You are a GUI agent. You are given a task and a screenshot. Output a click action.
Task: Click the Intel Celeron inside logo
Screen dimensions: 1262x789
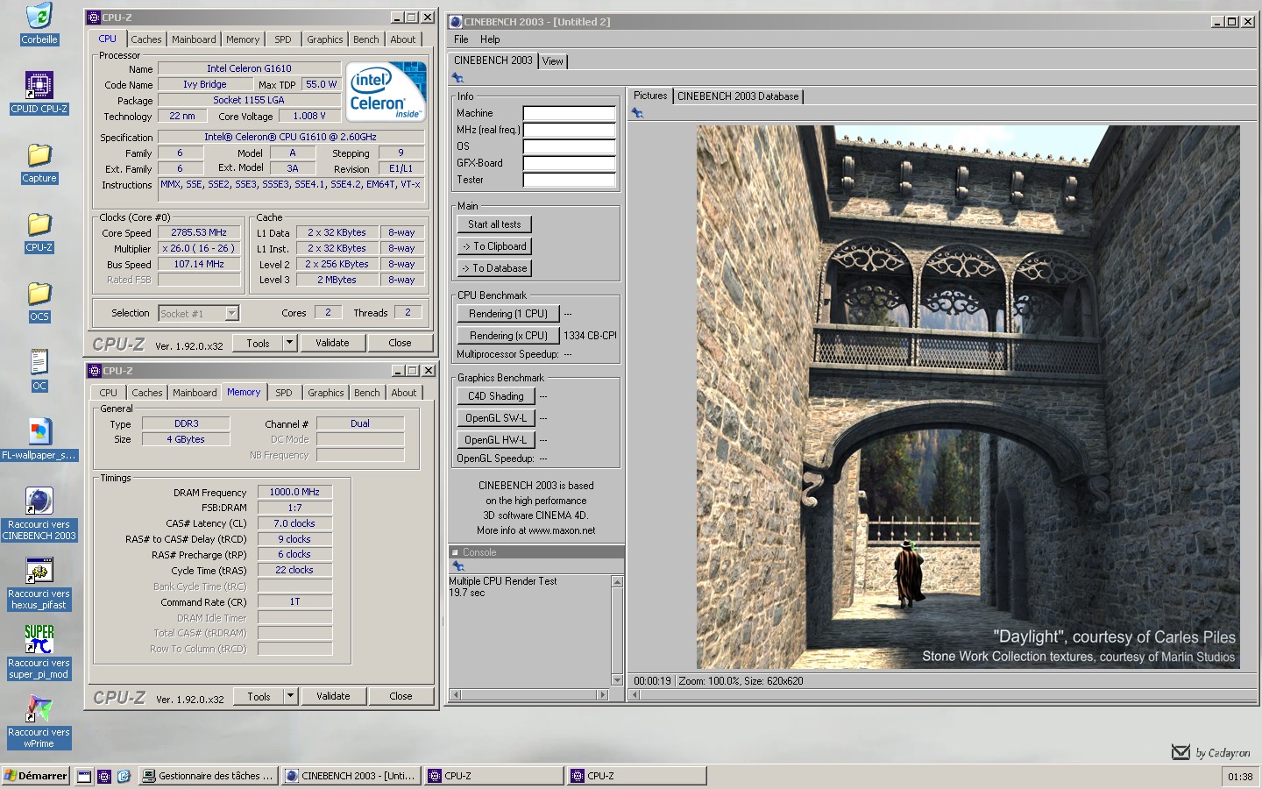[x=386, y=90]
